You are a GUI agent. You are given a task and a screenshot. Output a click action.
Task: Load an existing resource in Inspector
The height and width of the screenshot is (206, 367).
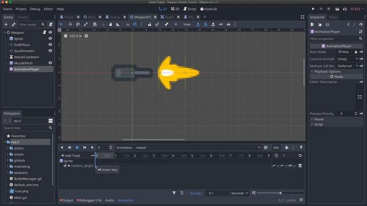tap(320, 25)
